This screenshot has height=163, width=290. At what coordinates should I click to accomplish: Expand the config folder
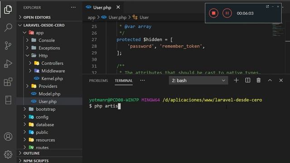[49, 117]
